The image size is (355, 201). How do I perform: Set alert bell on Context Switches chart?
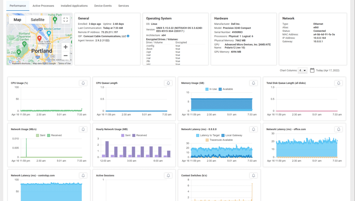(253, 176)
